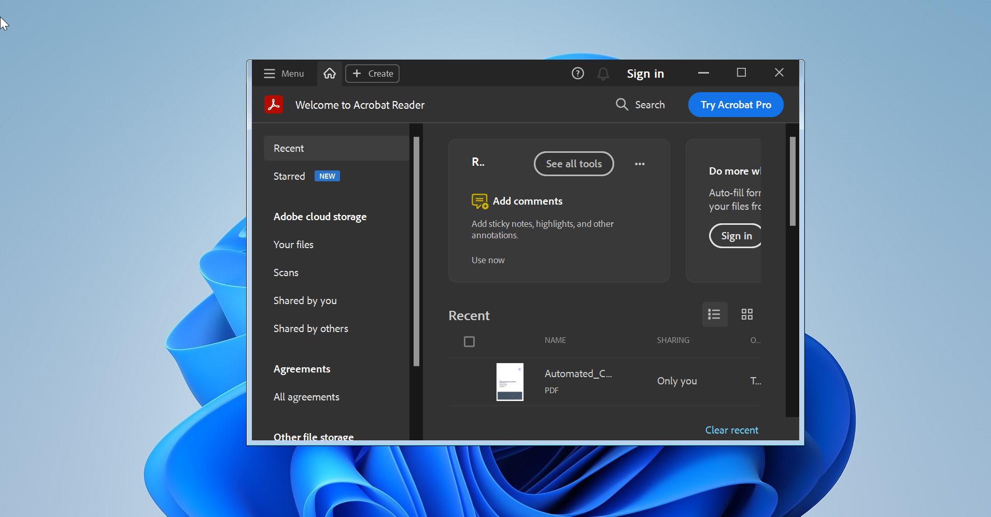The image size is (991, 517).
Task: Expand the Other file storage section
Action: (x=313, y=437)
